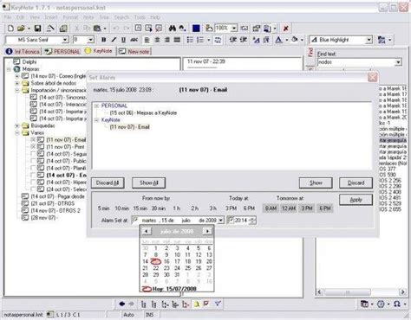The width and height of the screenshot is (411, 320).
Task: Click the back navigation arrow in bottom toolbar
Action: [x=122, y=304]
